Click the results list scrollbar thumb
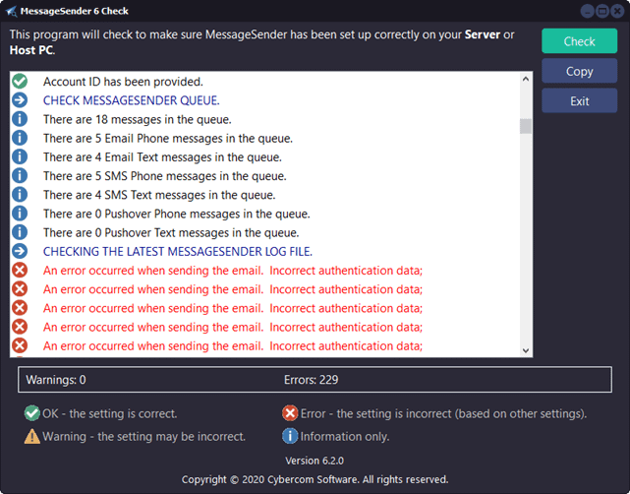This screenshot has height=494, width=630. pos(526,126)
